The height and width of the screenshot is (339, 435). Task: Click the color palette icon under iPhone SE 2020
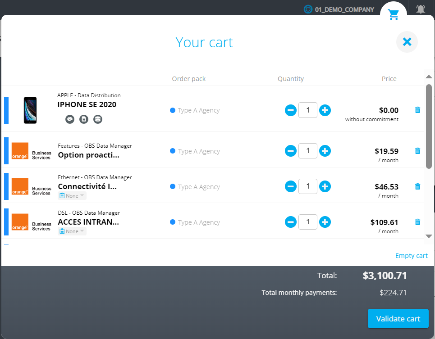69,119
